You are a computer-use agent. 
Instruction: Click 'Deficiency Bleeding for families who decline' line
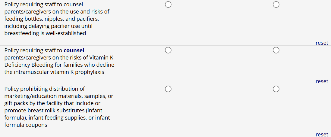[x=59, y=65]
